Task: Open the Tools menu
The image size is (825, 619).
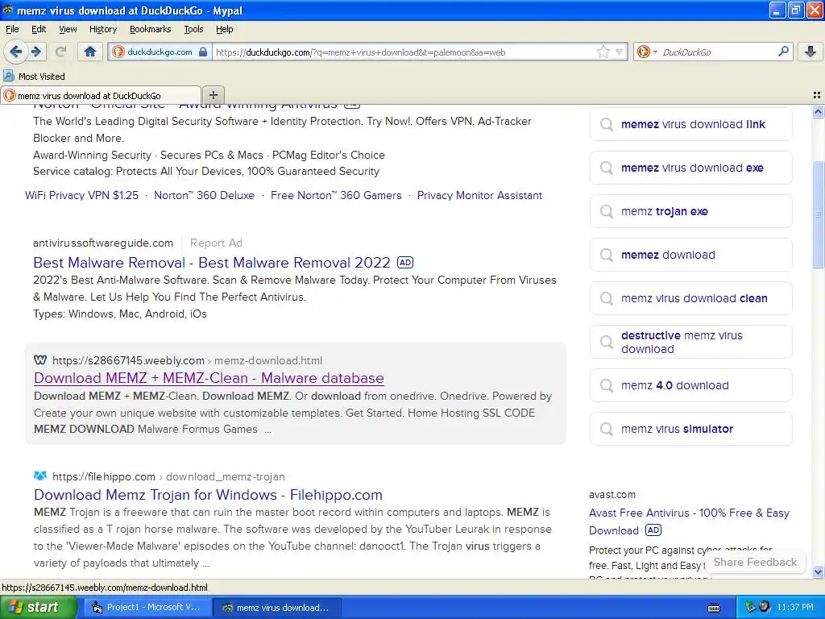Action: (x=193, y=29)
